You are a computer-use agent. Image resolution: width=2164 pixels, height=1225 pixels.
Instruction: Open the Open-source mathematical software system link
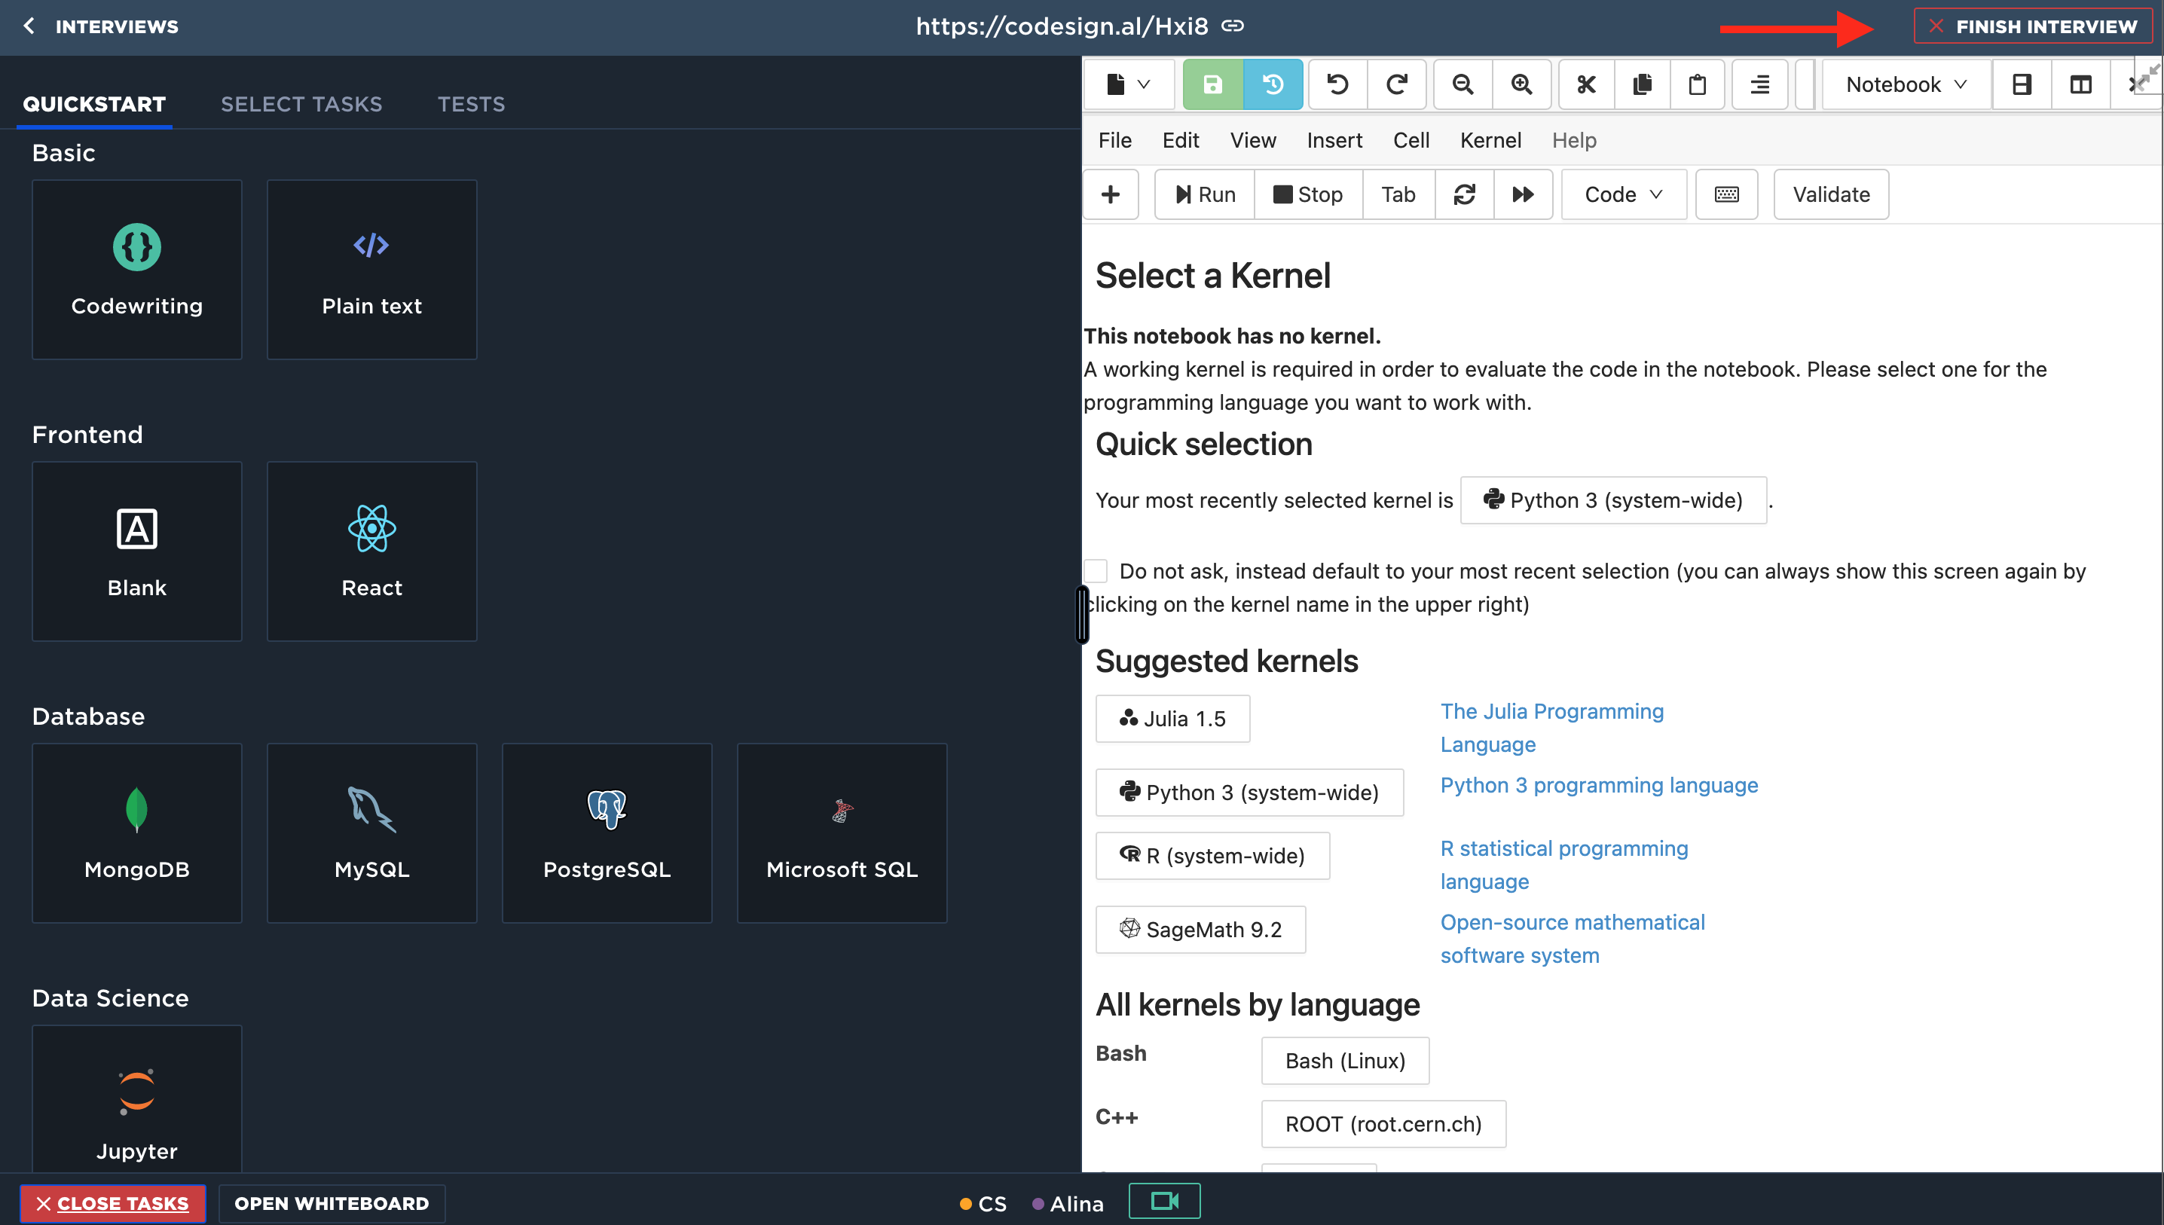click(1573, 939)
